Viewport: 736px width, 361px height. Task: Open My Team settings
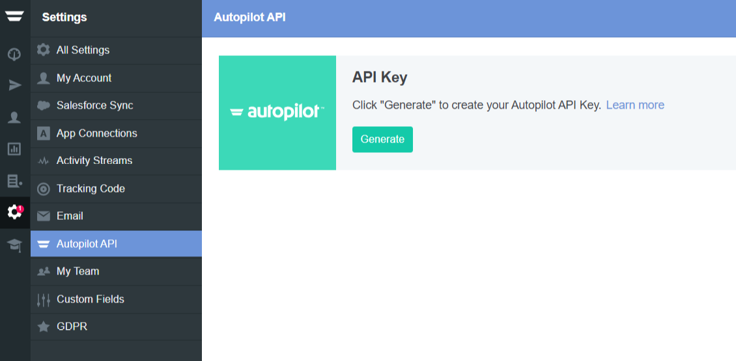pyautogui.click(x=116, y=271)
